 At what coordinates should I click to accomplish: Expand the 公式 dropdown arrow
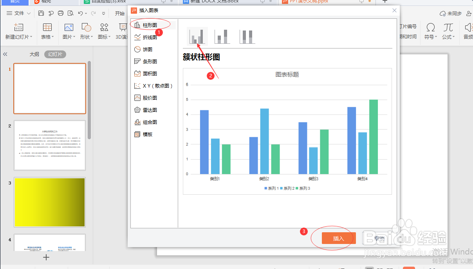(454, 37)
